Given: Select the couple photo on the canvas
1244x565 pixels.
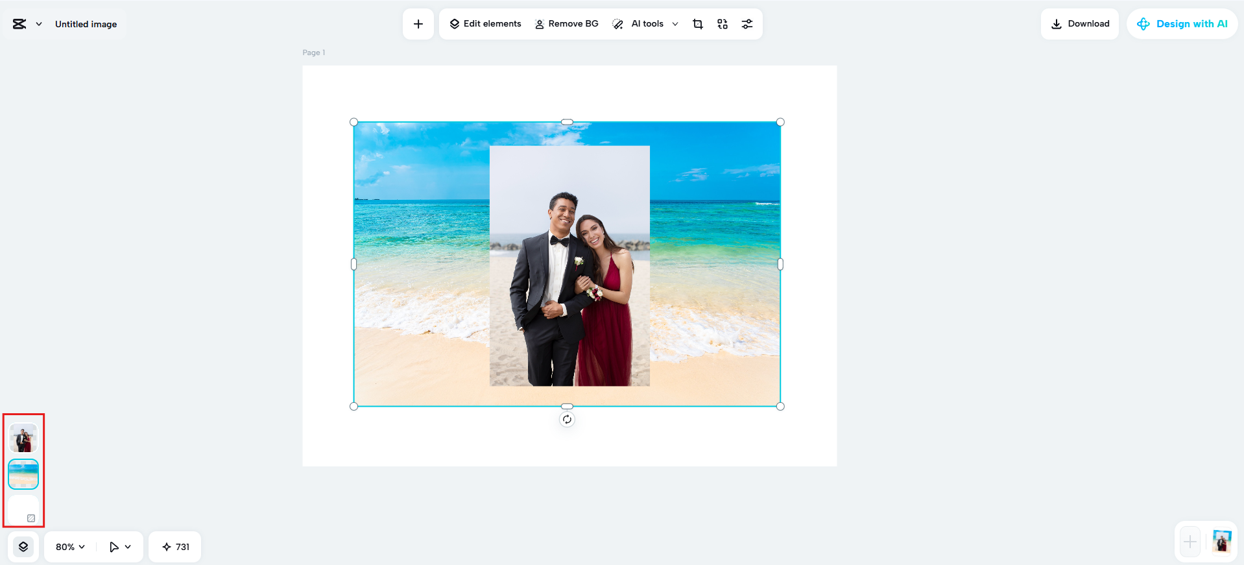Looking at the screenshot, I should [569, 266].
